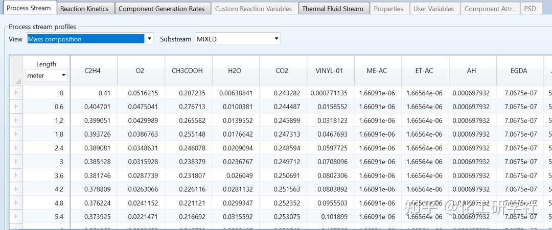
Task: Select the Process Stream tab
Action: tap(29, 8)
